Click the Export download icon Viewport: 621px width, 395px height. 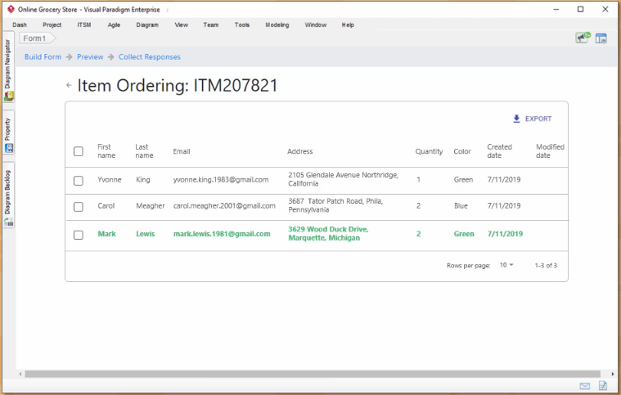[516, 119]
